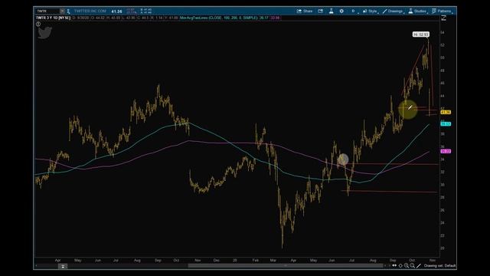Open the symbol selector dropdown arrow
The image size is (490, 276).
[x=62, y=11]
